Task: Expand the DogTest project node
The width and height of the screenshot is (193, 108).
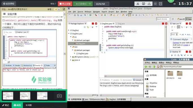Action: [x=69, y=30]
